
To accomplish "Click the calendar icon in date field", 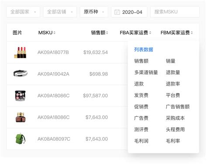I will coord(117,12).
